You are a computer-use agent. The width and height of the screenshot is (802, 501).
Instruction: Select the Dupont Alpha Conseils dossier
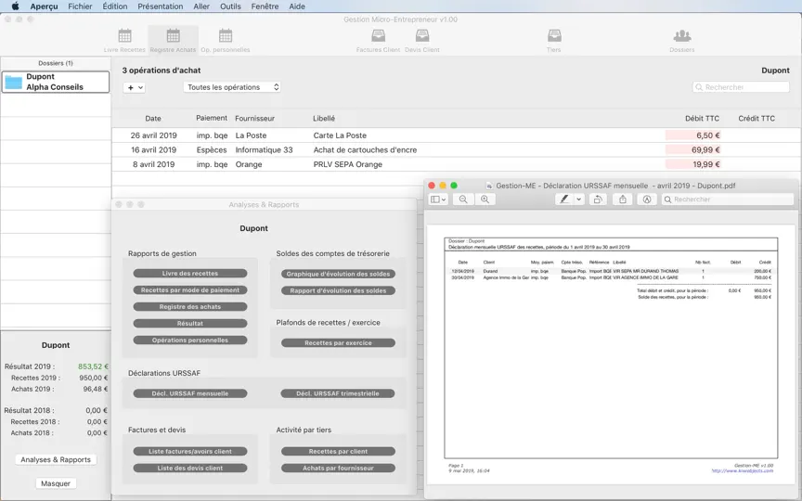click(56, 82)
